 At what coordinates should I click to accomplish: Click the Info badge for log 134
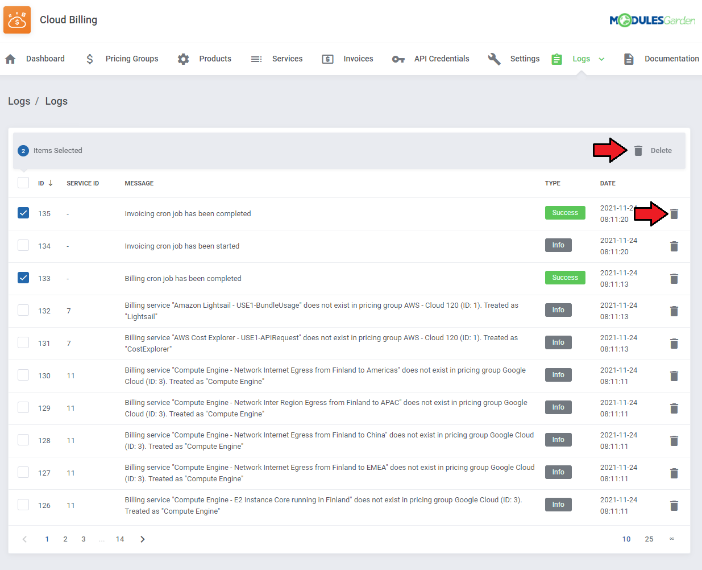(x=558, y=245)
